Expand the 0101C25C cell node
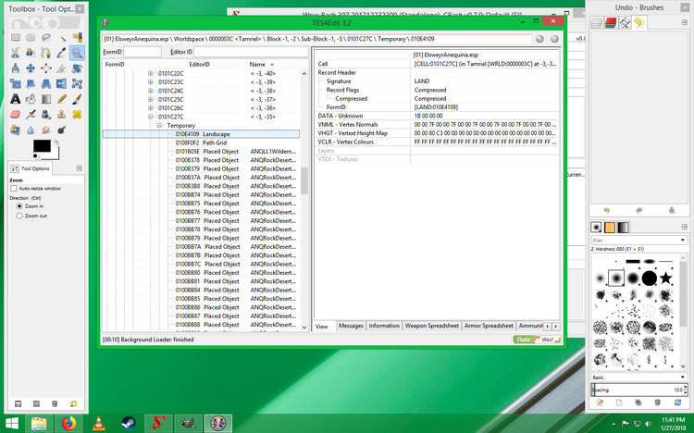Viewport: 694px width, 433px height. coord(151,99)
